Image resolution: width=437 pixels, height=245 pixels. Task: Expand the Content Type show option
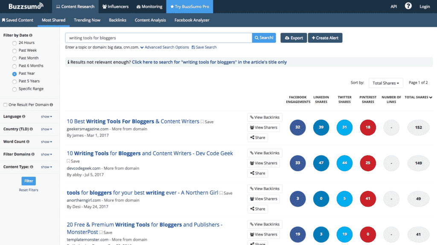pos(46,167)
